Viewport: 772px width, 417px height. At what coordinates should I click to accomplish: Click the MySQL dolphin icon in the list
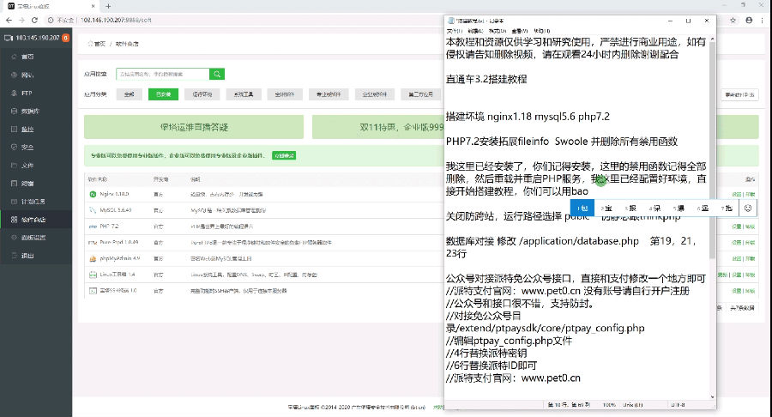point(93,210)
